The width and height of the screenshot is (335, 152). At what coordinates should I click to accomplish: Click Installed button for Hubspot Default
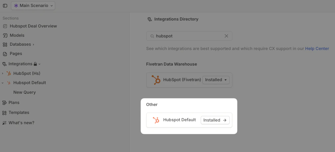pos(215,120)
